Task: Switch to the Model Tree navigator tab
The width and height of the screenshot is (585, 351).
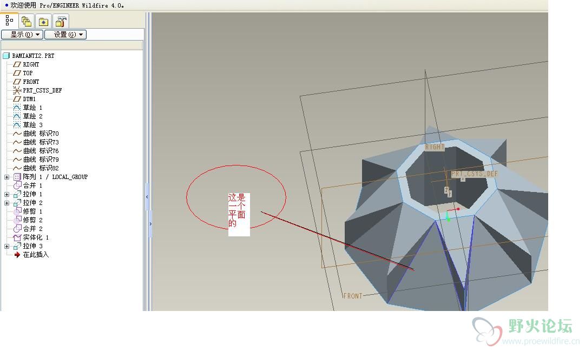Action: (9, 21)
